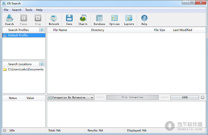Click the File Categories button
The height and width of the screenshot is (135, 208).
click(x=132, y=97)
